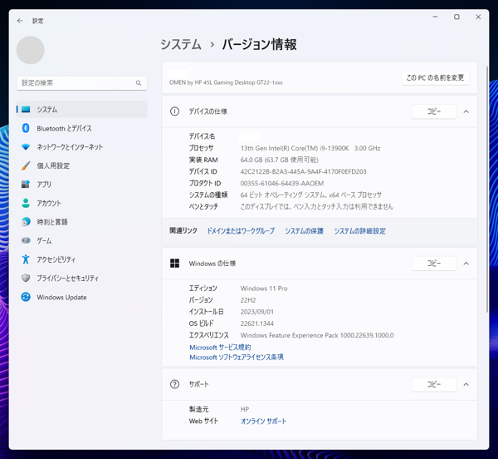Screen dimensions: 498x459
Task: Maximize the Settings window
Action: pos(456,17)
